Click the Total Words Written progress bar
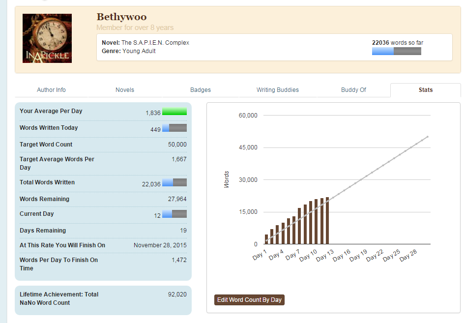Screen dimensions: 464x323 click(x=174, y=182)
